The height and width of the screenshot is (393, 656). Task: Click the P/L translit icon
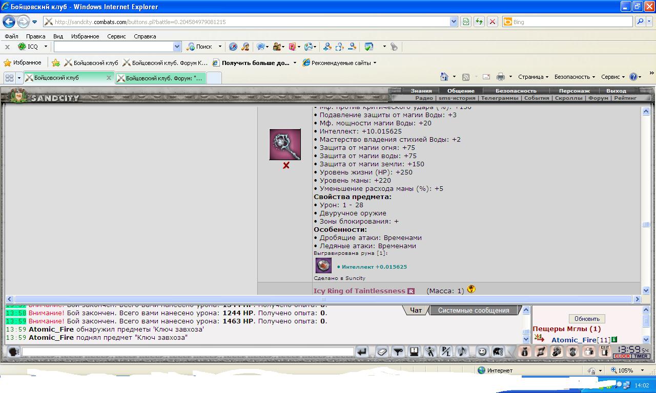click(446, 352)
